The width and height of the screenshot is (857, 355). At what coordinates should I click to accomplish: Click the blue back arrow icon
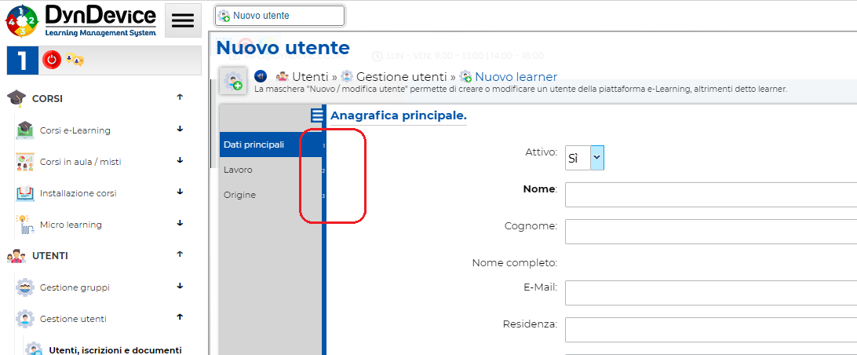point(261,76)
